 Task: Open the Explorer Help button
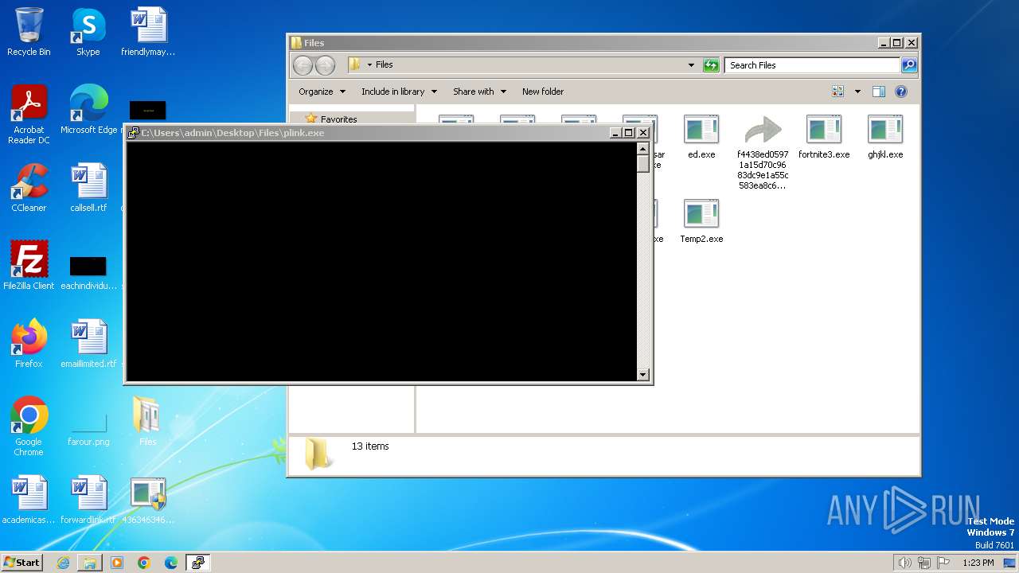click(x=901, y=92)
